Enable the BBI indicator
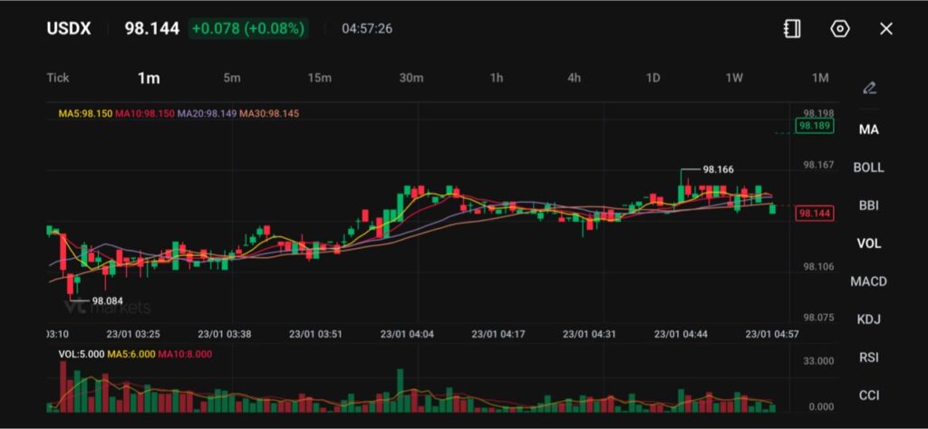 click(x=868, y=205)
